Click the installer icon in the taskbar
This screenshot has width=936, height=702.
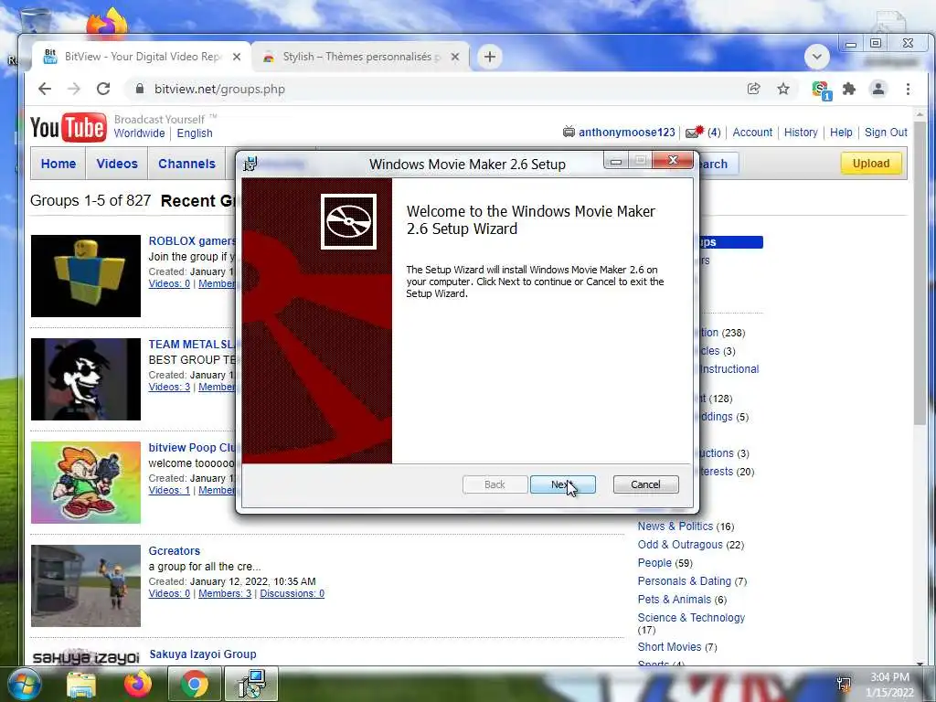252,685
